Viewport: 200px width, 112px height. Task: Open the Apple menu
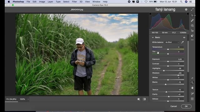(x=9, y=2)
